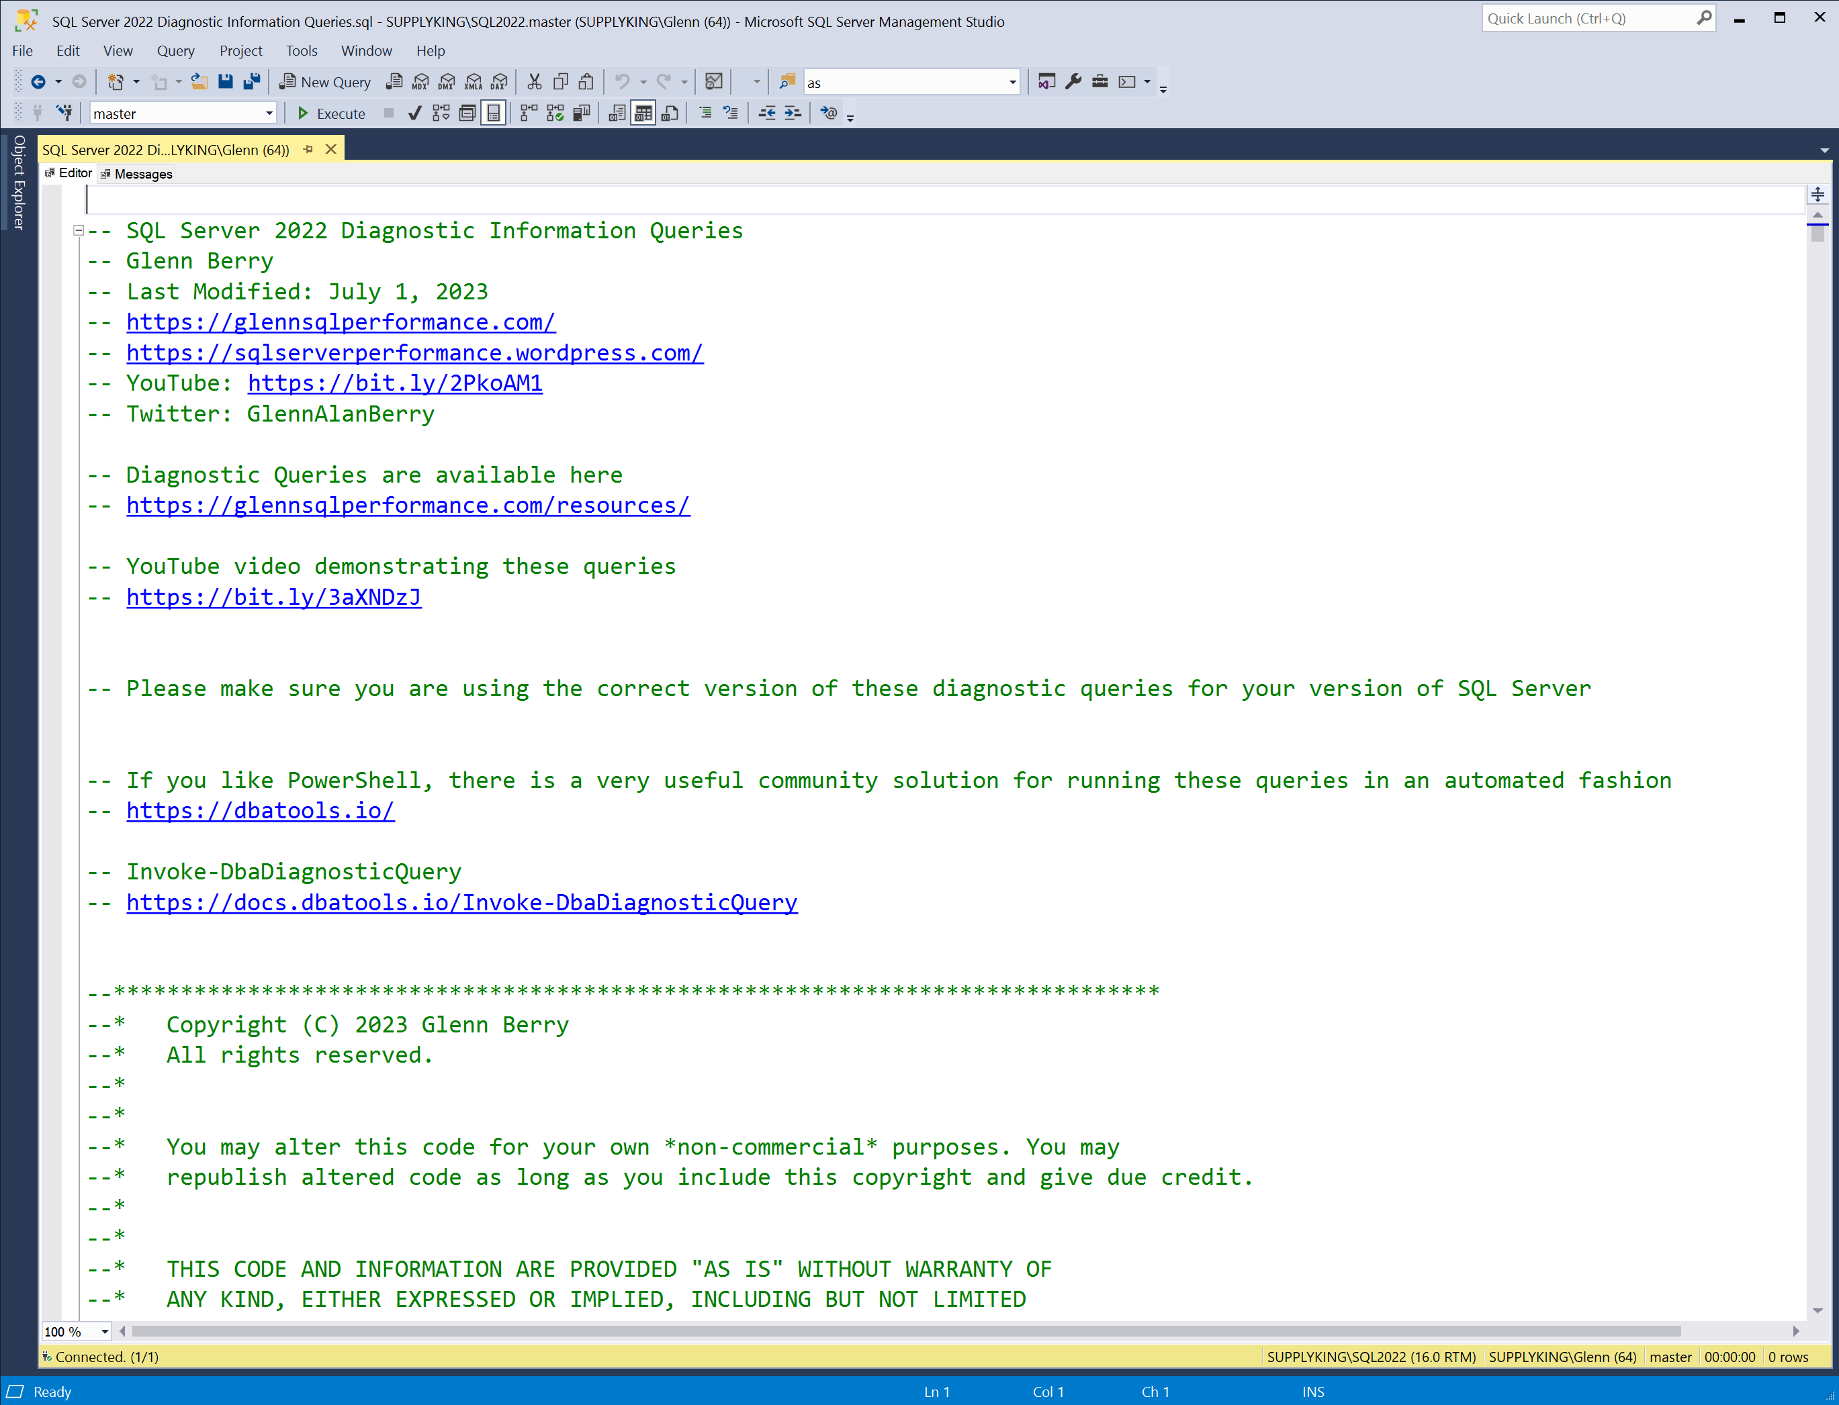Screen dimensions: 1839x1405
Task: Select the New MDX Query icon
Action: pyautogui.click(x=419, y=81)
